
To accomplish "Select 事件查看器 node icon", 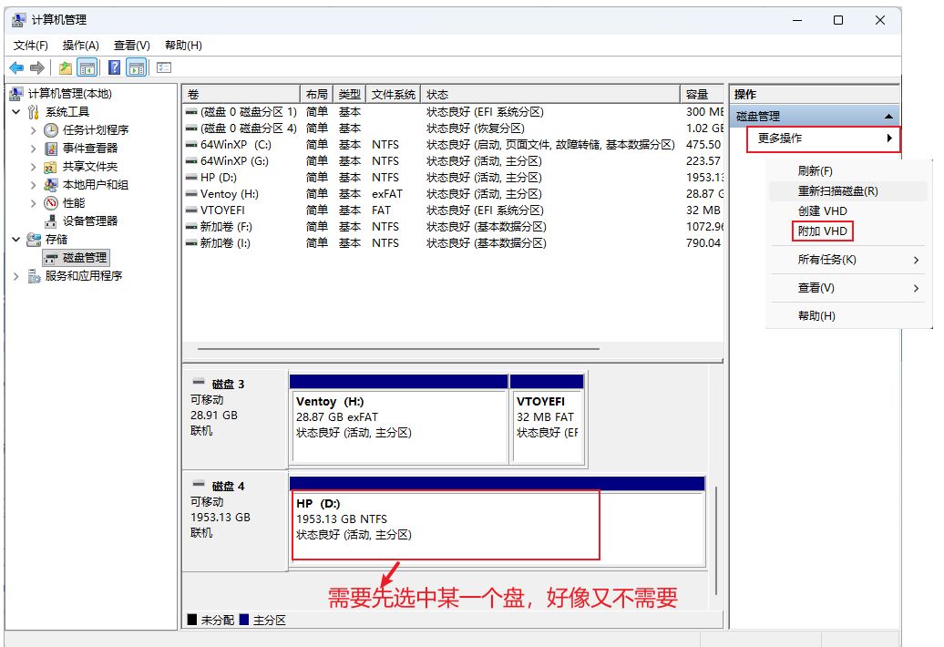I will click(x=51, y=148).
